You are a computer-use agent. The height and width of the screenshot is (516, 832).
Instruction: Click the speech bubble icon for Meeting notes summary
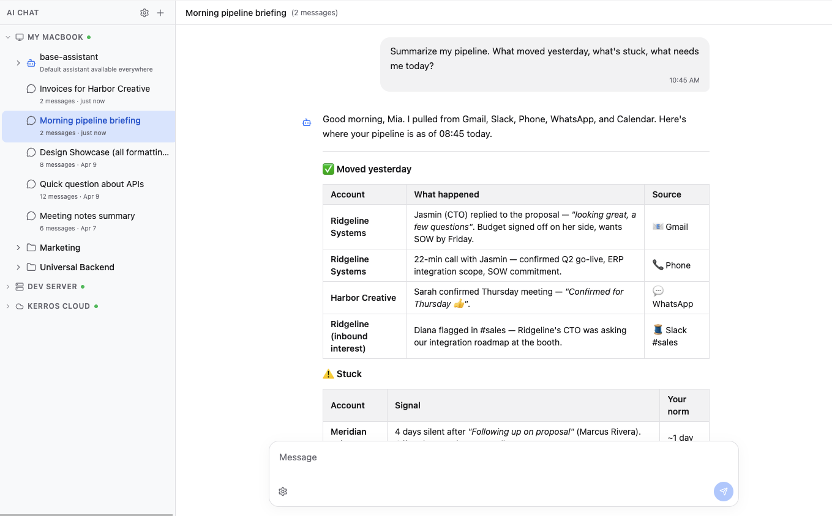click(x=31, y=216)
